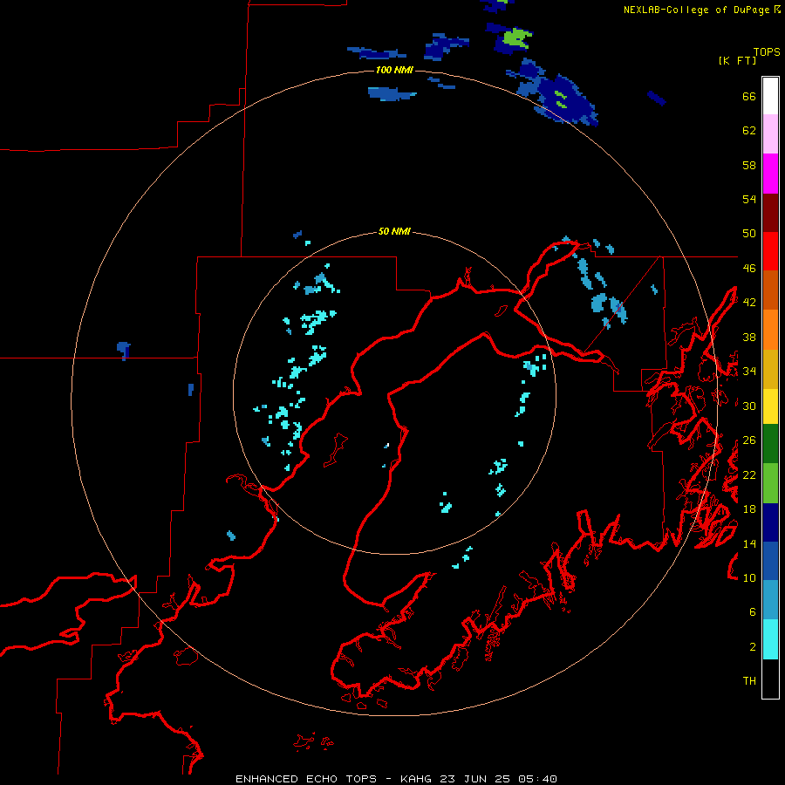Click the NEXLAB-College of DuPage label

(696, 10)
